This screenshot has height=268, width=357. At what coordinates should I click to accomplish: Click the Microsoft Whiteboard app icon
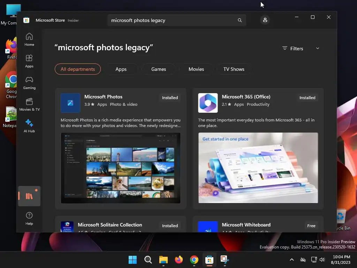click(208, 226)
